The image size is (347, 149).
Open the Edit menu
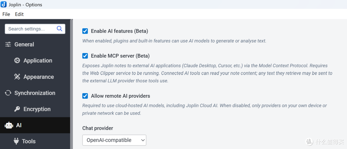point(19,14)
